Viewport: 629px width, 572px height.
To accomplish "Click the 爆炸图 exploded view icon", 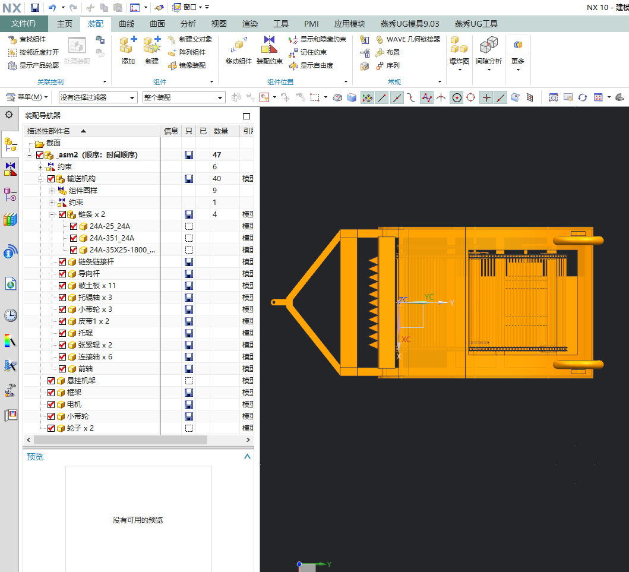I will click(x=459, y=45).
